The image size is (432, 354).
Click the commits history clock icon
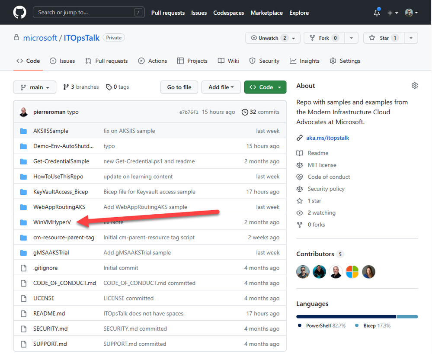click(245, 112)
